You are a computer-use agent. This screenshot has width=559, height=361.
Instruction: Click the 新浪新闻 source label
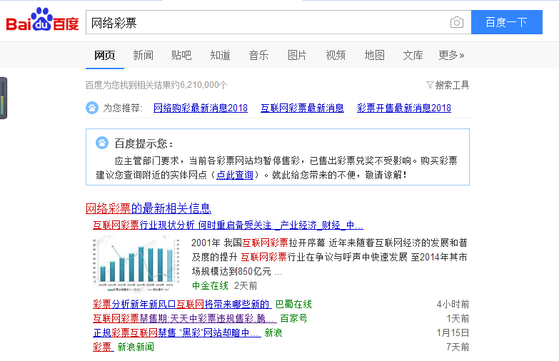point(136,347)
